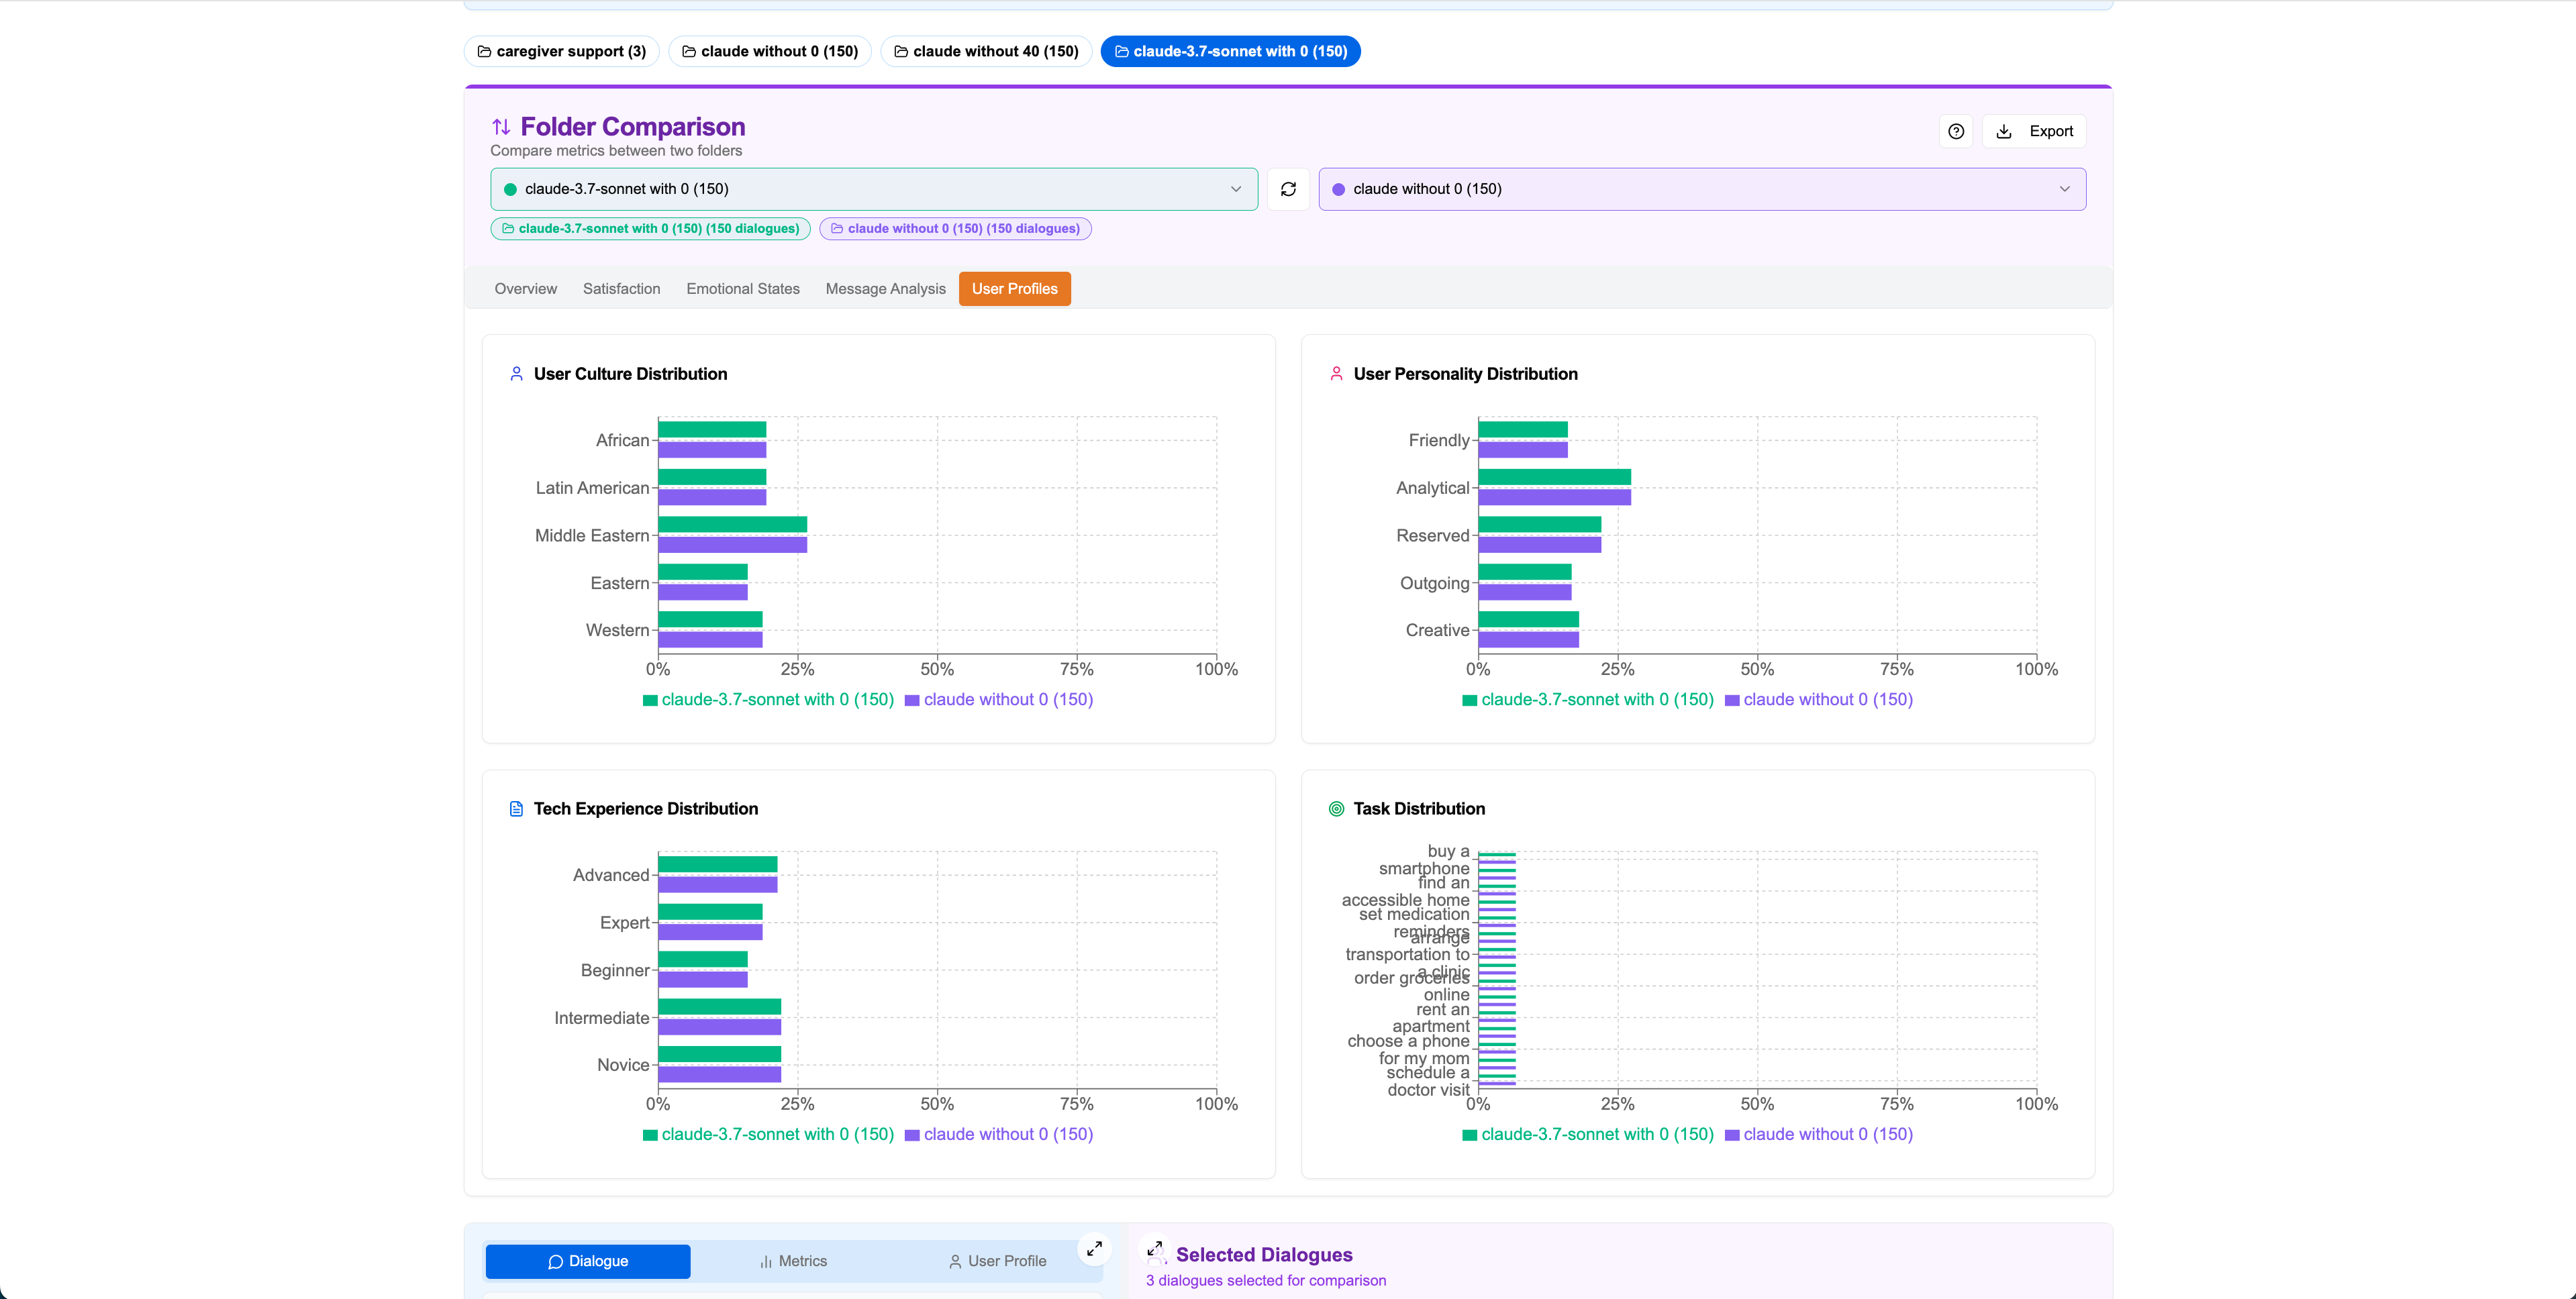Image resolution: width=2576 pixels, height=1299 pixels.
Task: Click the Novice tech experience label
Action: point(623,1065)
